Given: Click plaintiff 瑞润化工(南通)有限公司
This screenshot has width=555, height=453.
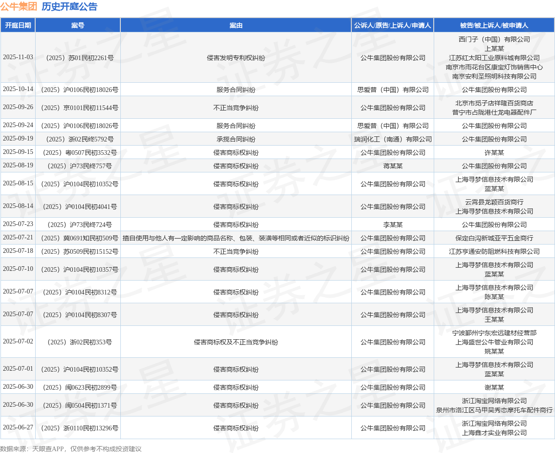Looking at the screenshot, I should (393, 139).
